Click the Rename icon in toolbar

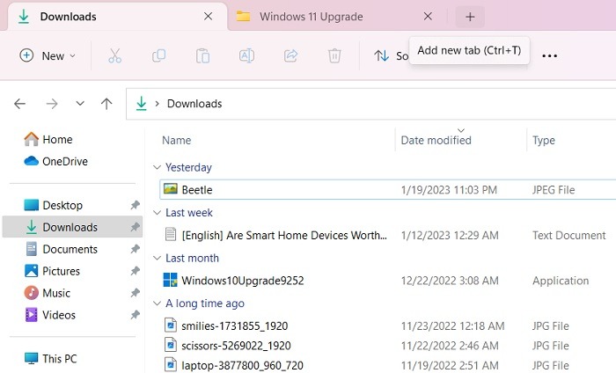(x=246, y=55)
